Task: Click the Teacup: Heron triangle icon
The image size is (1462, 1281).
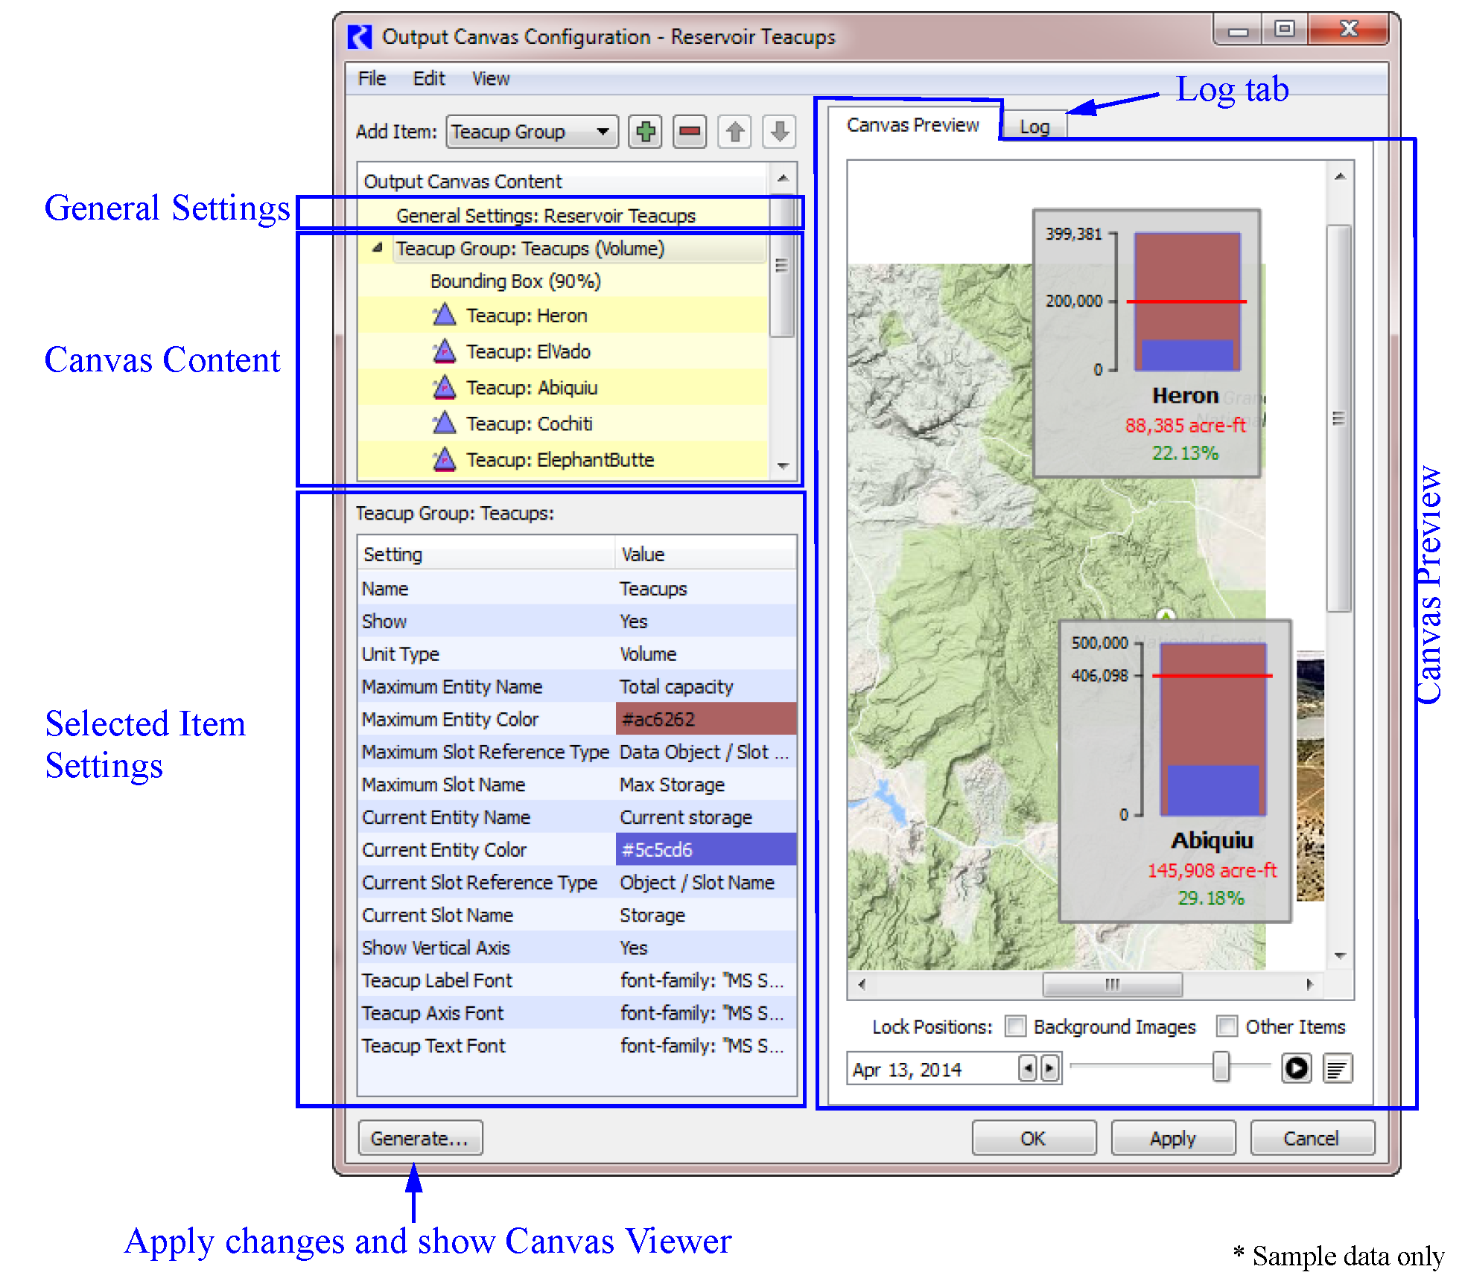Action: click(444, 316)
